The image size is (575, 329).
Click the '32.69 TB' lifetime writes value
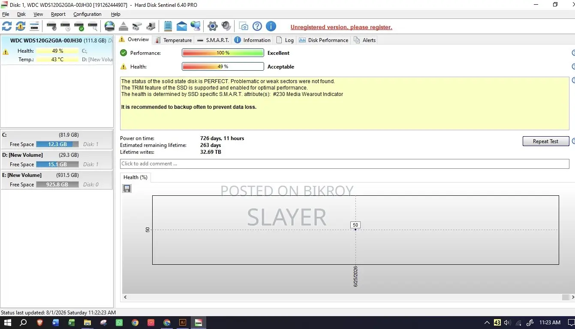(x=211, y=152)
